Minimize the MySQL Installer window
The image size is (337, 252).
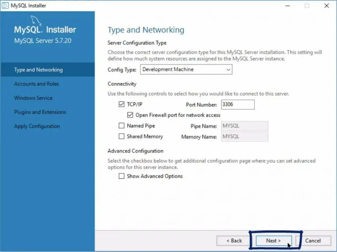[x=287, y=6]
